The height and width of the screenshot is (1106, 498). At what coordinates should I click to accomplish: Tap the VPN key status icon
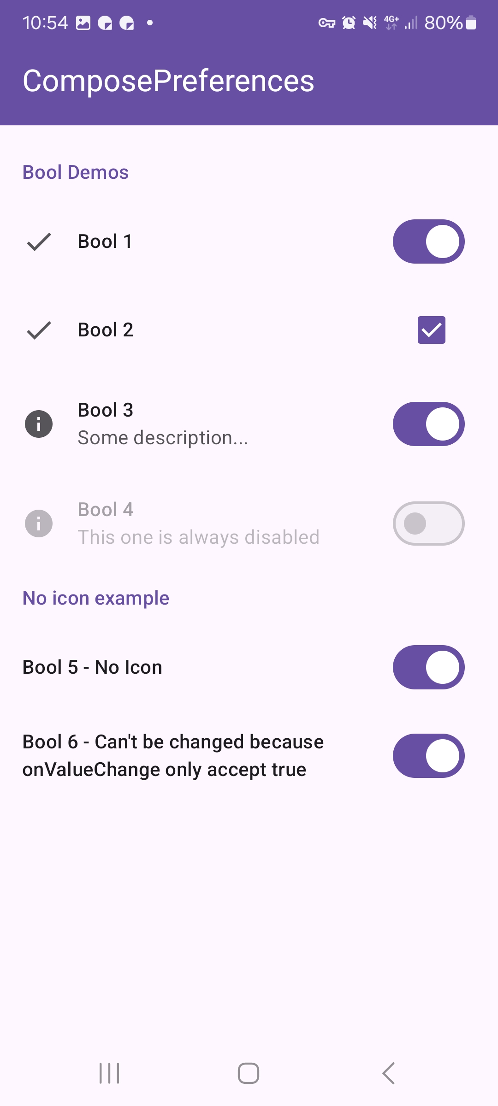click(x=326, y=23)
